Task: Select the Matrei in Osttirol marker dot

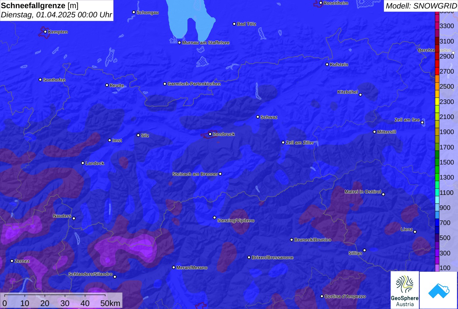Action: pyautogui.click(x=383, y=194)
